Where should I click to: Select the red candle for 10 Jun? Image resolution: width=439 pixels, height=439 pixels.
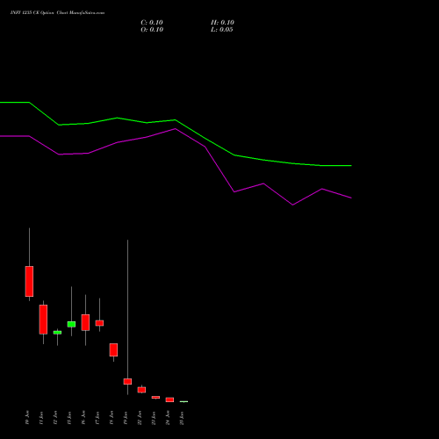[29, 281]
